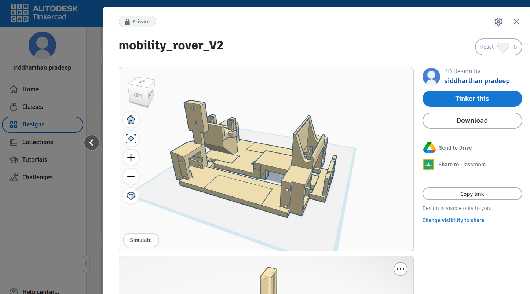Screen dimensions: 530x294
Task: Click the Fit all in view icon
Action: [131, 139]
